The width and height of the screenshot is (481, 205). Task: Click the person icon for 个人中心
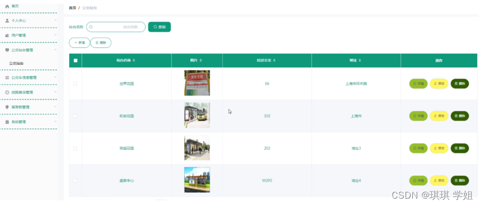click(x=7, y=21)
